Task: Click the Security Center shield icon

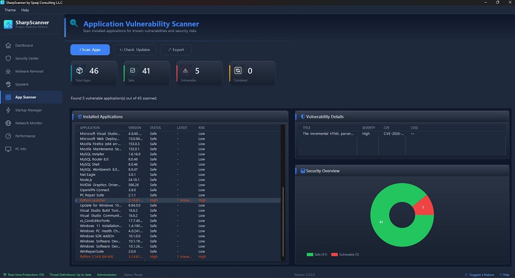Action: (x=8, y=58)
